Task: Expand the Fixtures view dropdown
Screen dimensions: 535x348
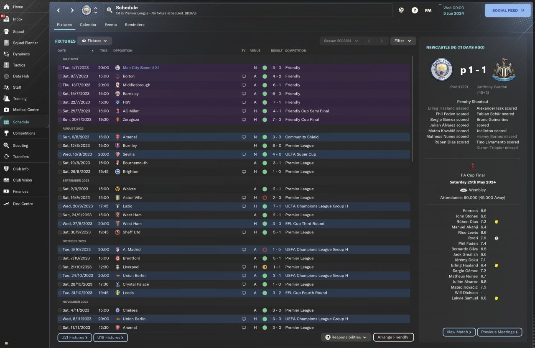Action: coord(94,41)
